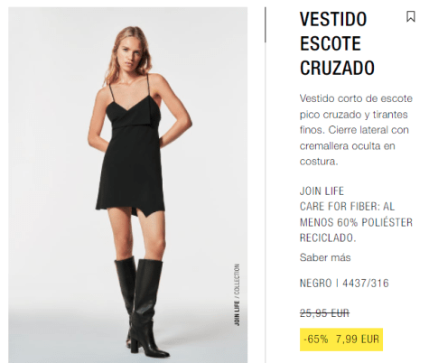This screenshot has width=429, height=363.
Task: Click the 4437/316 reference number
Action: point(366,284)
